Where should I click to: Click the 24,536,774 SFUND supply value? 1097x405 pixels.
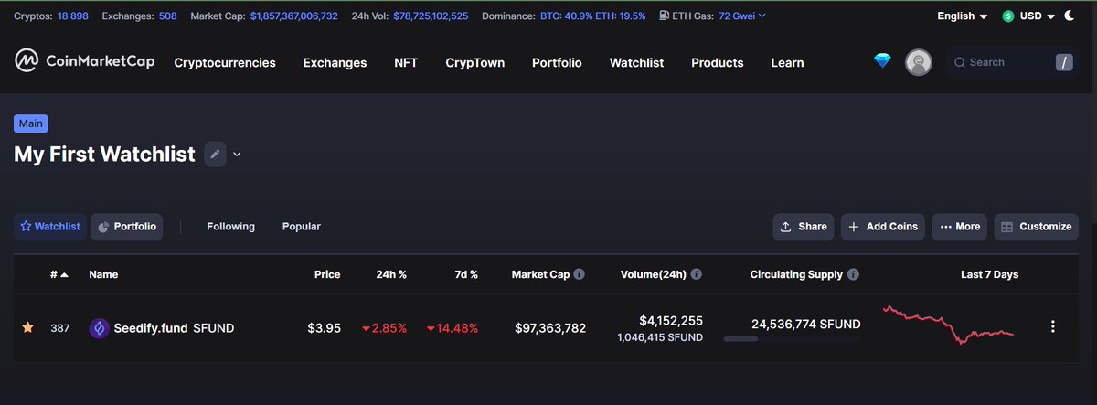[805, 324]
